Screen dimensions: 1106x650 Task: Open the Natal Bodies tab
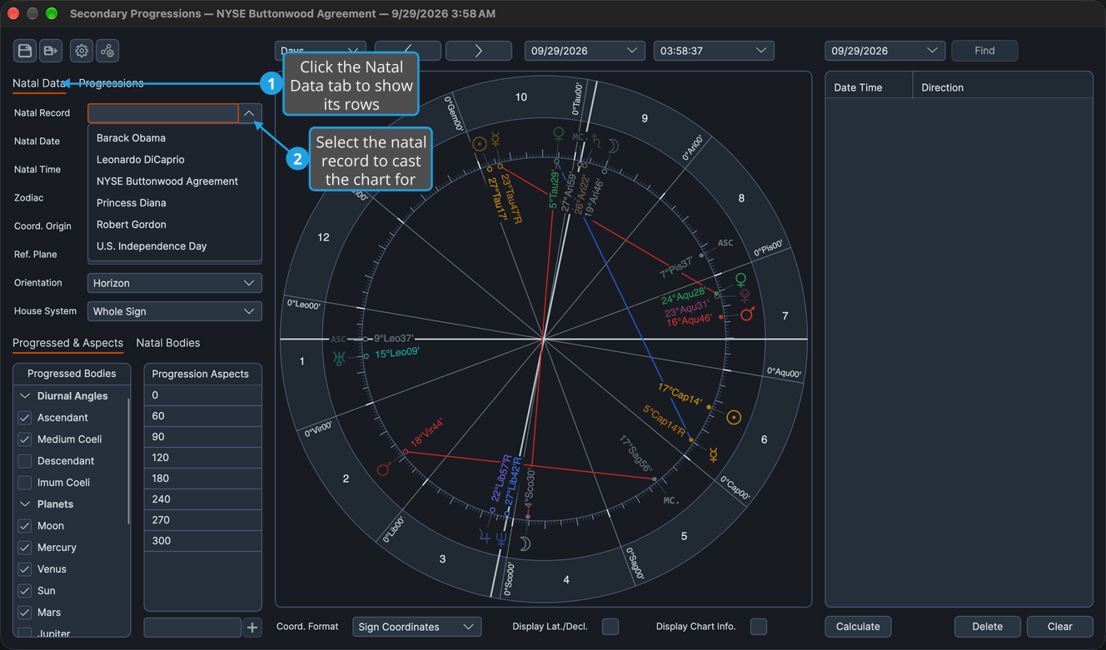tap(168, 343)
